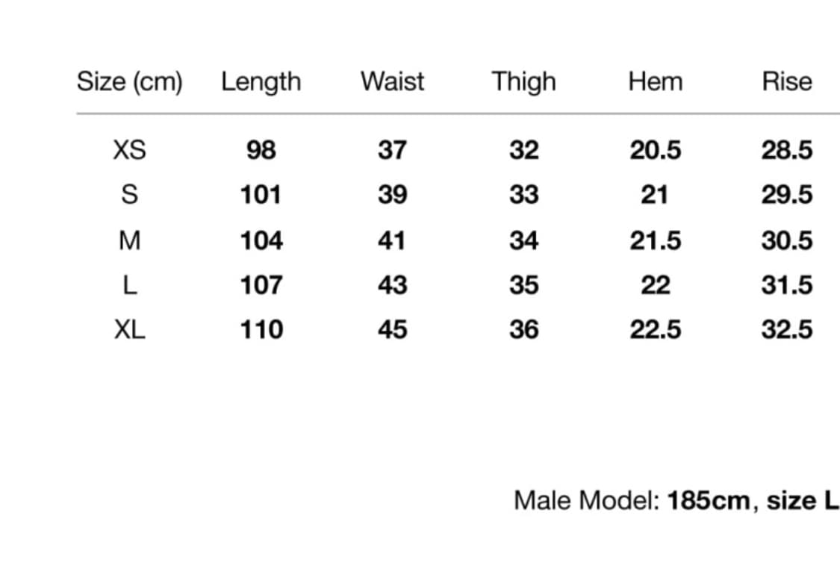Click the M size row label

point(129,240)
